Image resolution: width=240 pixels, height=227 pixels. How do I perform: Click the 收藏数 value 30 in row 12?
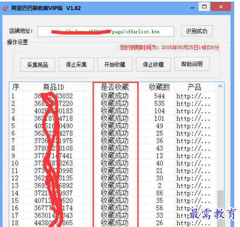pyautogui.click(x=159, y=178)
